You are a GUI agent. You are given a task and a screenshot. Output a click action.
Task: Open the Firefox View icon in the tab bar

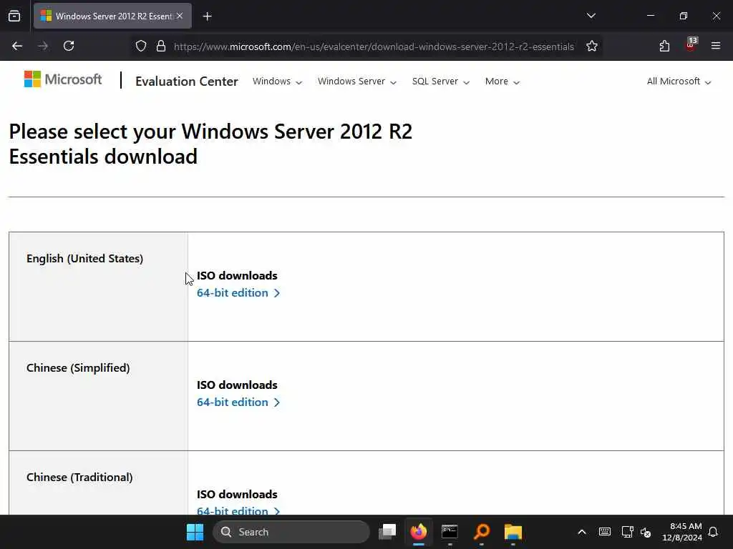14,16
